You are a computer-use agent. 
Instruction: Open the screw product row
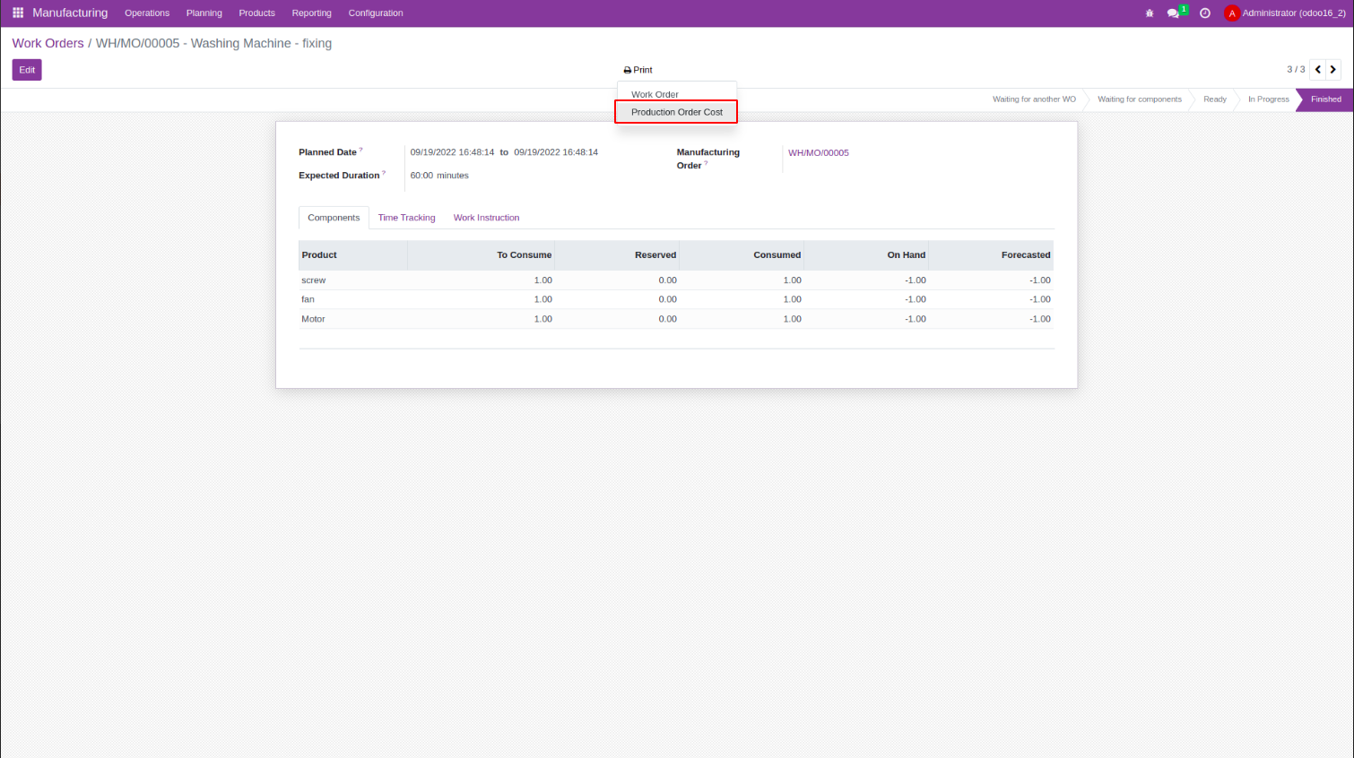[x=314, y=280]
